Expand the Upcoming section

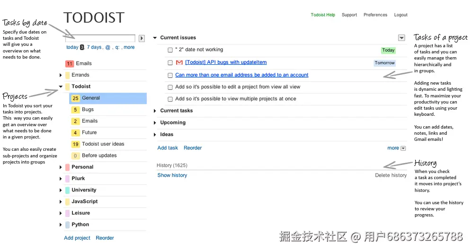point(155,122)
